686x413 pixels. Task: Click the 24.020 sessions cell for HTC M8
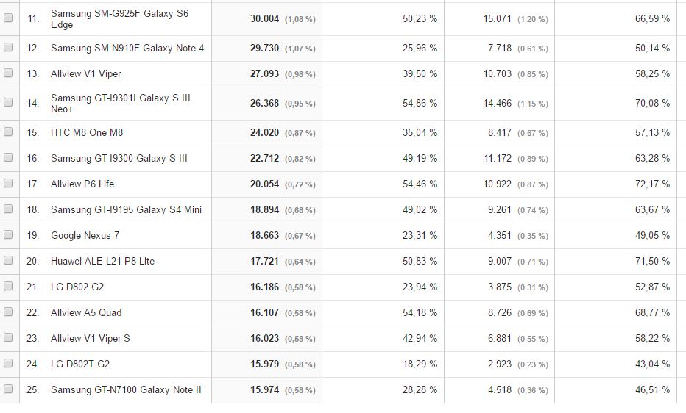tap(264, 132)
